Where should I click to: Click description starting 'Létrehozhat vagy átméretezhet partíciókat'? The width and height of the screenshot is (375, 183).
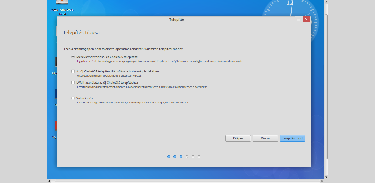click(133, 103)
